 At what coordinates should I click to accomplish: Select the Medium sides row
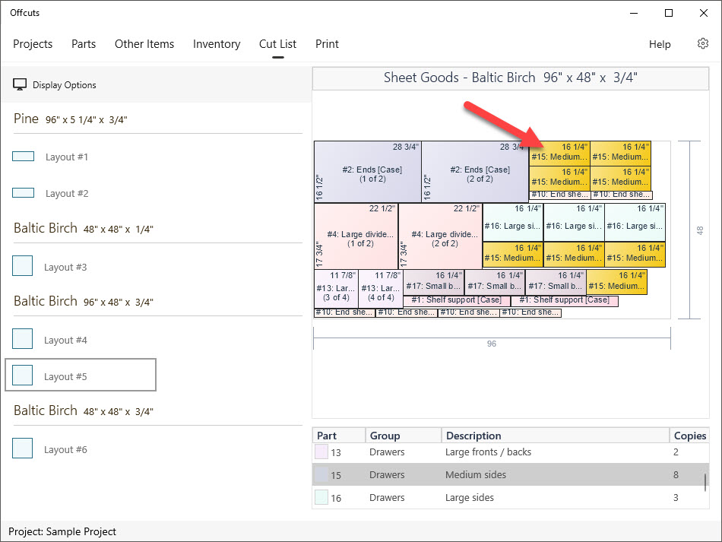click(x=511, y=475)
